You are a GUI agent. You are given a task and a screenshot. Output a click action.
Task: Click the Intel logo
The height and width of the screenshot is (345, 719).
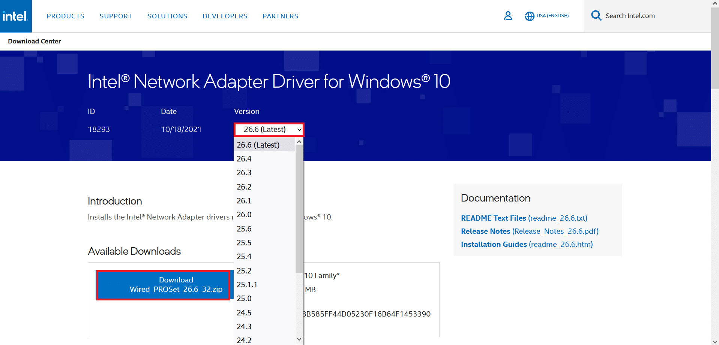[16, 16]
